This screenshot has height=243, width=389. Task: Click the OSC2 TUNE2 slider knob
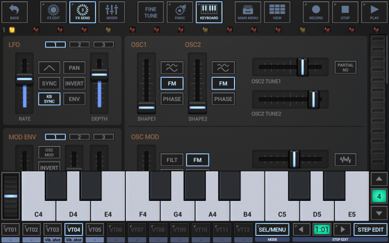point(313,99)
